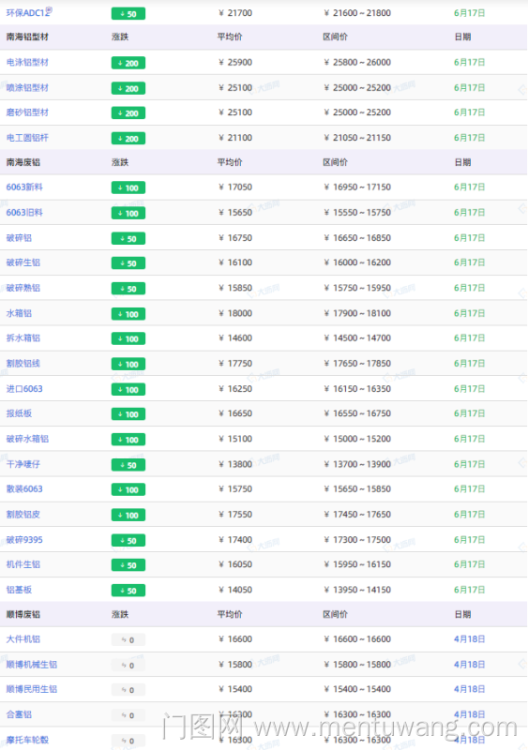Image resolution: width=528 pixels, height=750 pixels.
Task: Click the 6月17日 date for 铝基板
Action: (x=470, y=590)
